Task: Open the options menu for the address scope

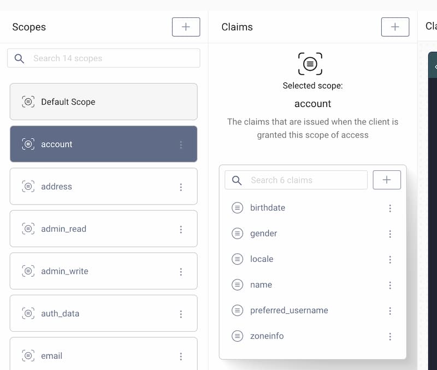Action: 181,187
